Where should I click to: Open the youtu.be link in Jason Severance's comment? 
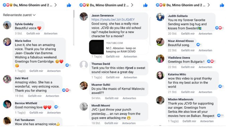coord(113,19)
